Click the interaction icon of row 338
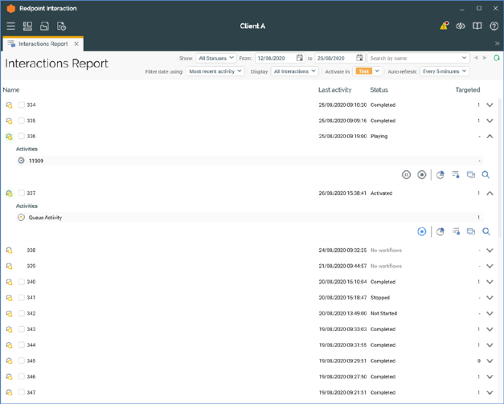The image size is (504, 404). pyautogui.click(x=10, y=250)
